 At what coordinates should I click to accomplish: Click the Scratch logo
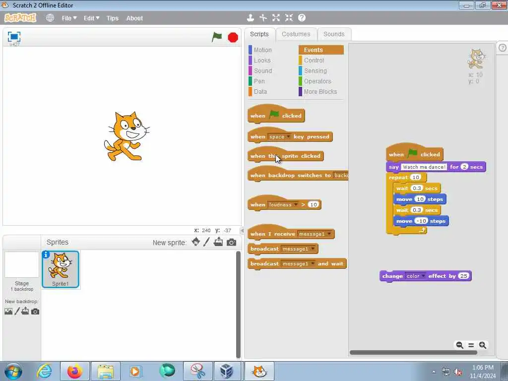[x=20, y=18]
